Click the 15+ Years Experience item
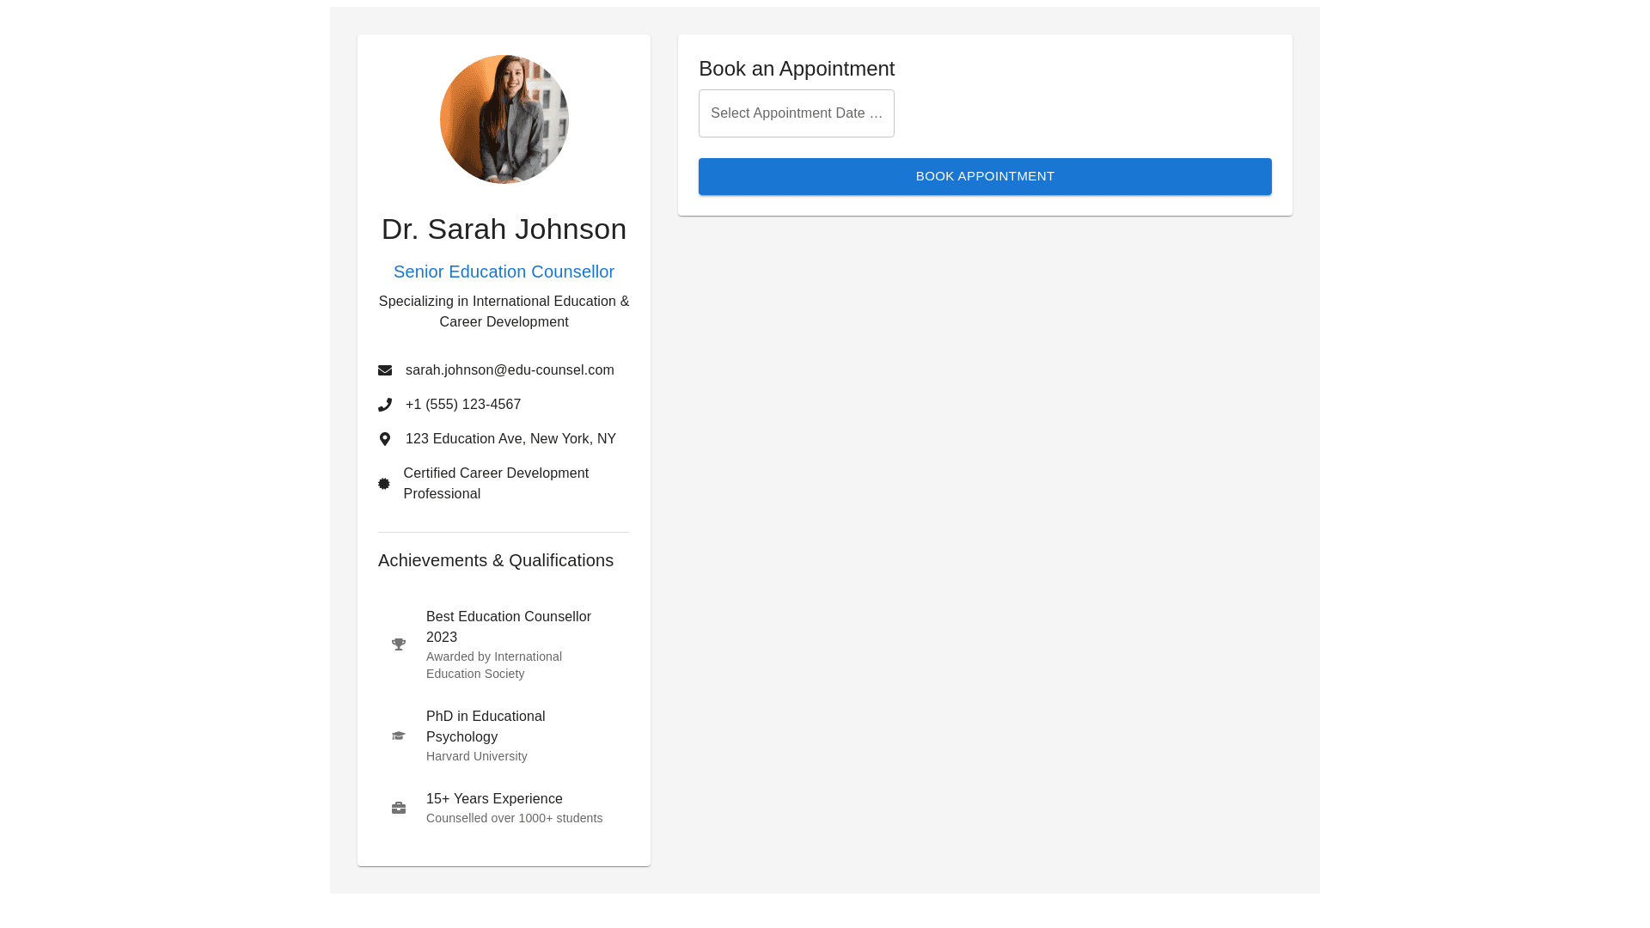The height and width of the screenshot is (928, 1650). pyautogui.click(x=494, y=799)
